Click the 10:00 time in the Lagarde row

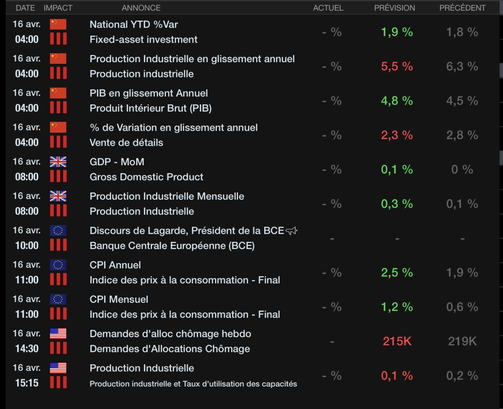pos(27,245)
